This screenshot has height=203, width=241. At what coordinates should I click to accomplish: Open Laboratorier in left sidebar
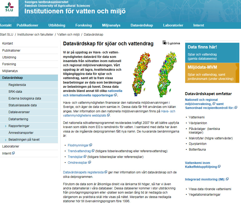click(x=29, y=146)
